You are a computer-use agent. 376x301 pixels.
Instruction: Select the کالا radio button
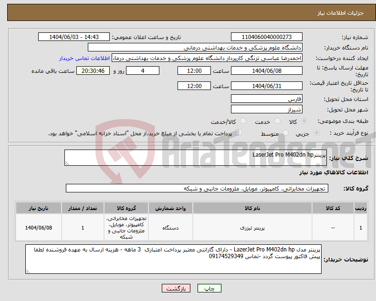click(304, 121)
